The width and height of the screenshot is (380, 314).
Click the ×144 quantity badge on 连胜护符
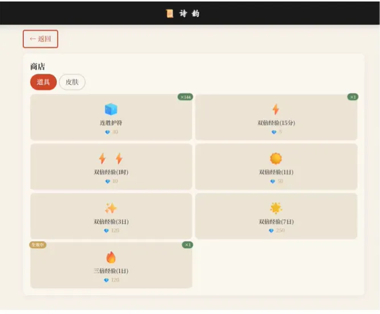pyautogui.click(x=185, y=97)
